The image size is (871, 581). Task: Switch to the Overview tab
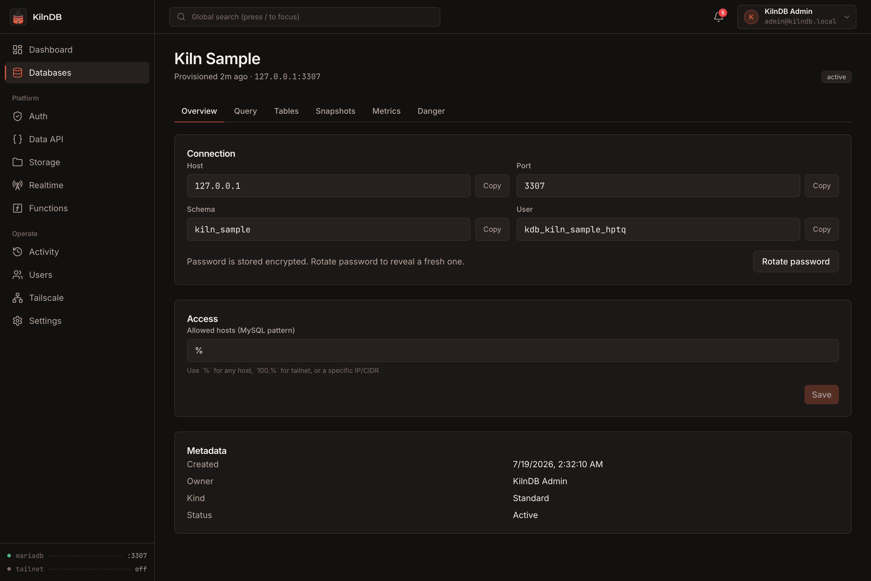pos(199,111)
